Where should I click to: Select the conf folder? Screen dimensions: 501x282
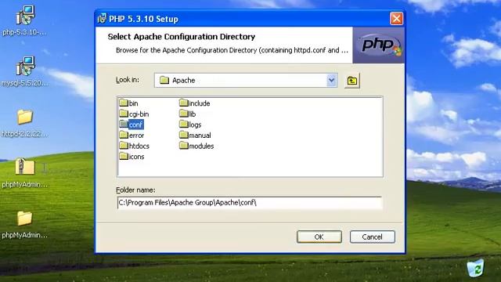(131, 125)
